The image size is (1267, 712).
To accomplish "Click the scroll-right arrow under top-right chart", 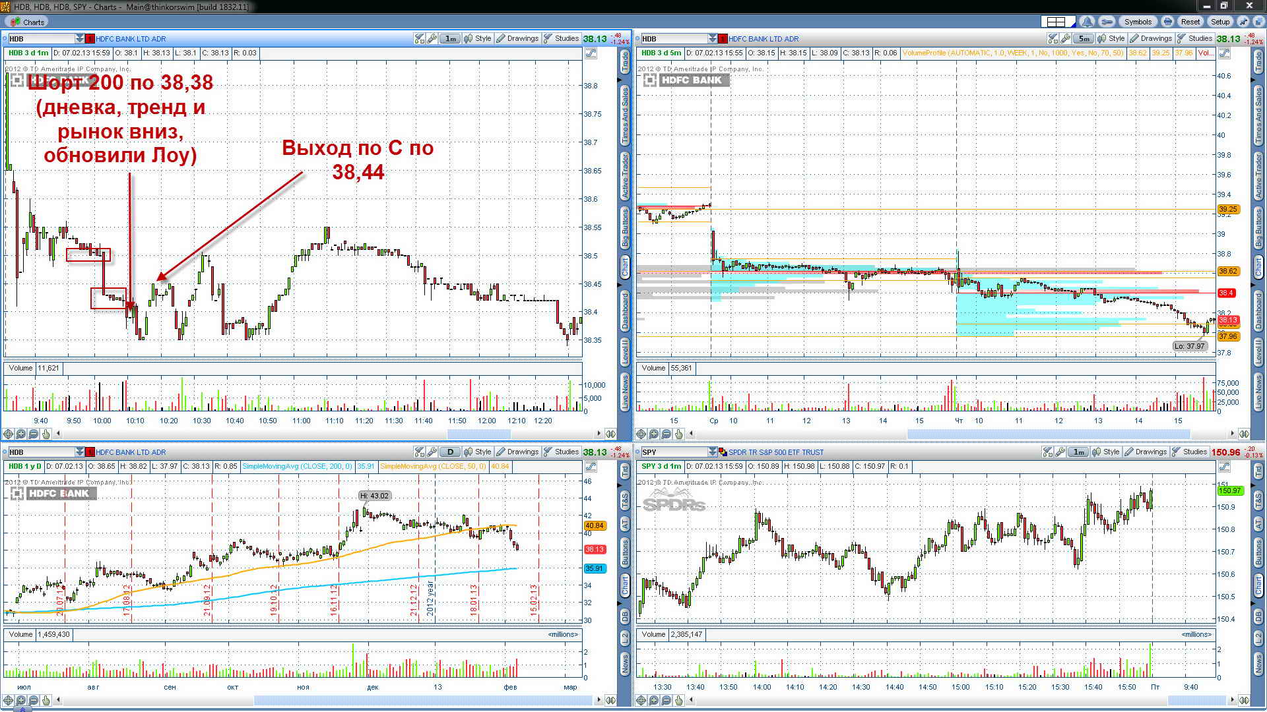I will click(x=1232, y=434).
